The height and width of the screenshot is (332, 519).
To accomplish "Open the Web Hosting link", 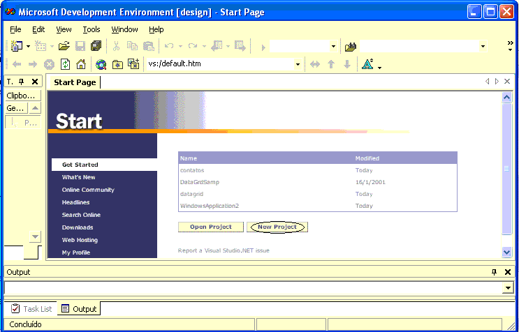I will coord(80,240).
